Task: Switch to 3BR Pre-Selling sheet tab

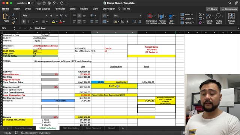Action: click(71, 128)
